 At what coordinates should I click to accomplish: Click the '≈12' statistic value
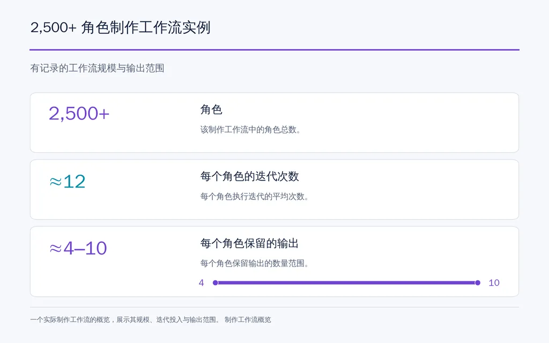tap(67, 181)
